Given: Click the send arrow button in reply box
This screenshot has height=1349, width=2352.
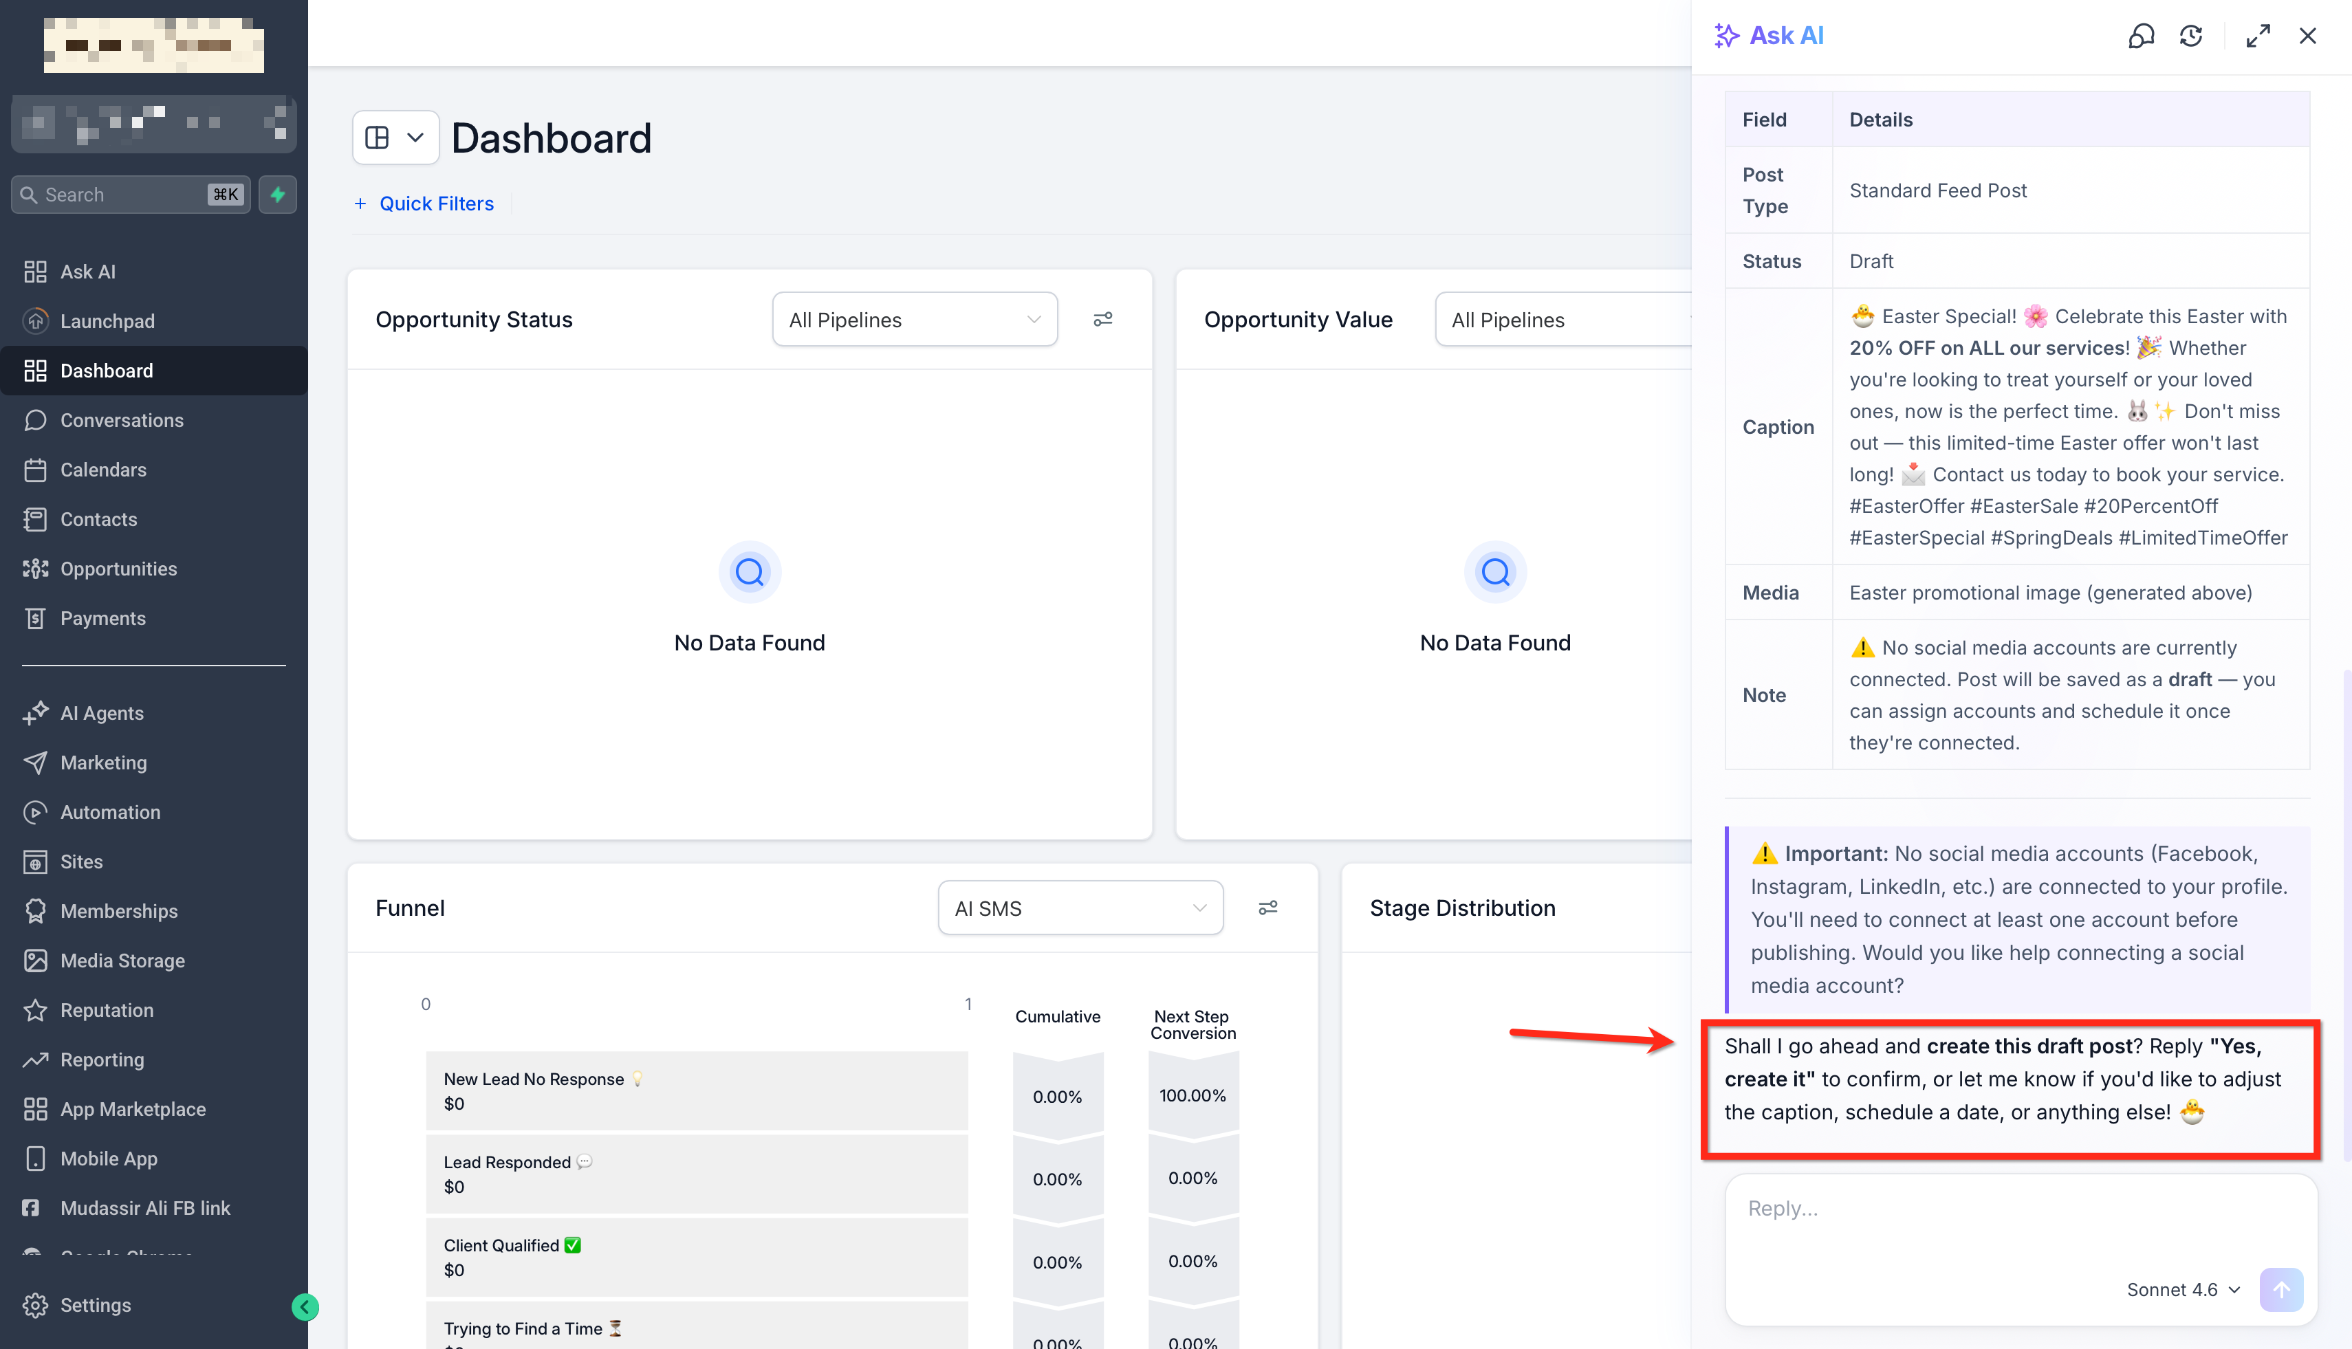Looking at the screenshot, I should (x=2280, y=1288).
